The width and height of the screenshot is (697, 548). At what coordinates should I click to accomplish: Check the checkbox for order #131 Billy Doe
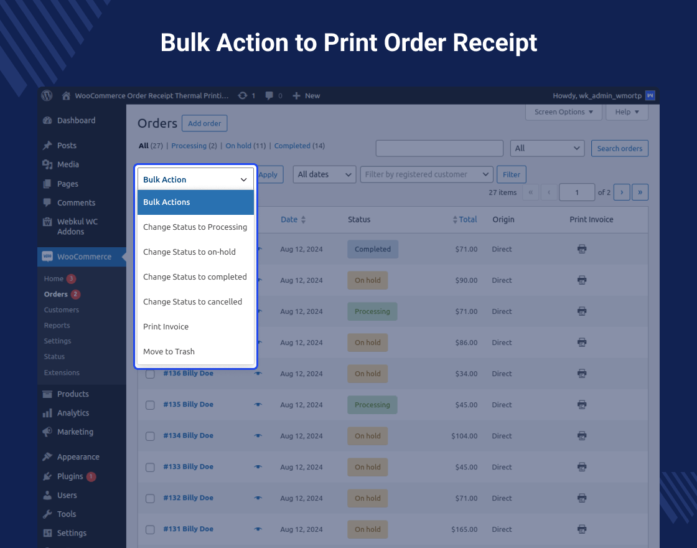[x=150, y=529]
